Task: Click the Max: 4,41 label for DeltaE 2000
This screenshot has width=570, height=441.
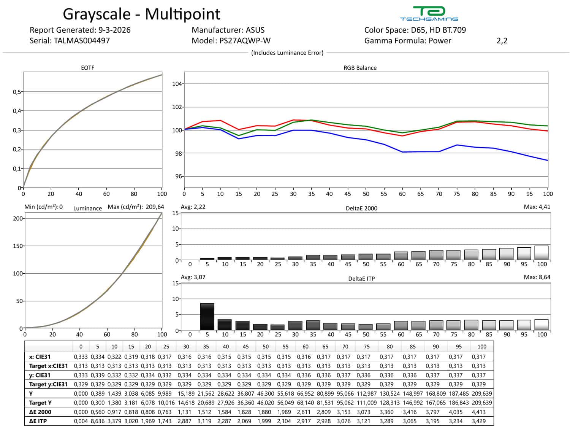Action: point(537,207)
